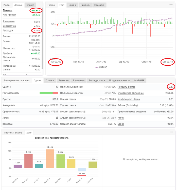This screenshot has width=177, height=190.
Task: Click the Худшая сделка -315.00 value
Action: point(112,105)
